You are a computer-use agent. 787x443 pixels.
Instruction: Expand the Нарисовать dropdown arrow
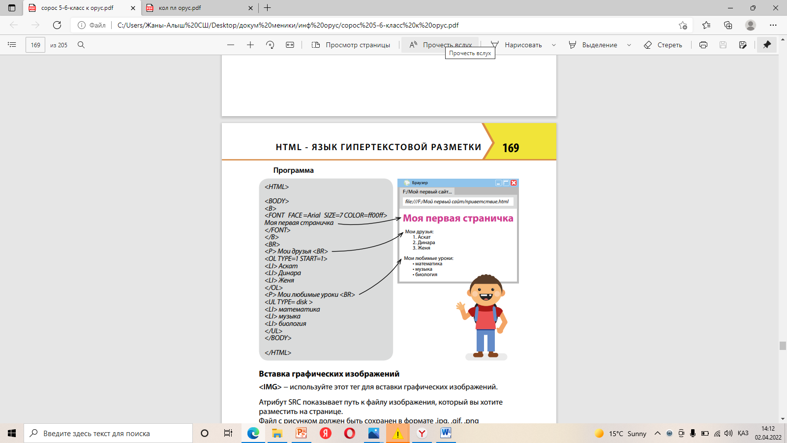pyautogui.click(x=554, y=45)
